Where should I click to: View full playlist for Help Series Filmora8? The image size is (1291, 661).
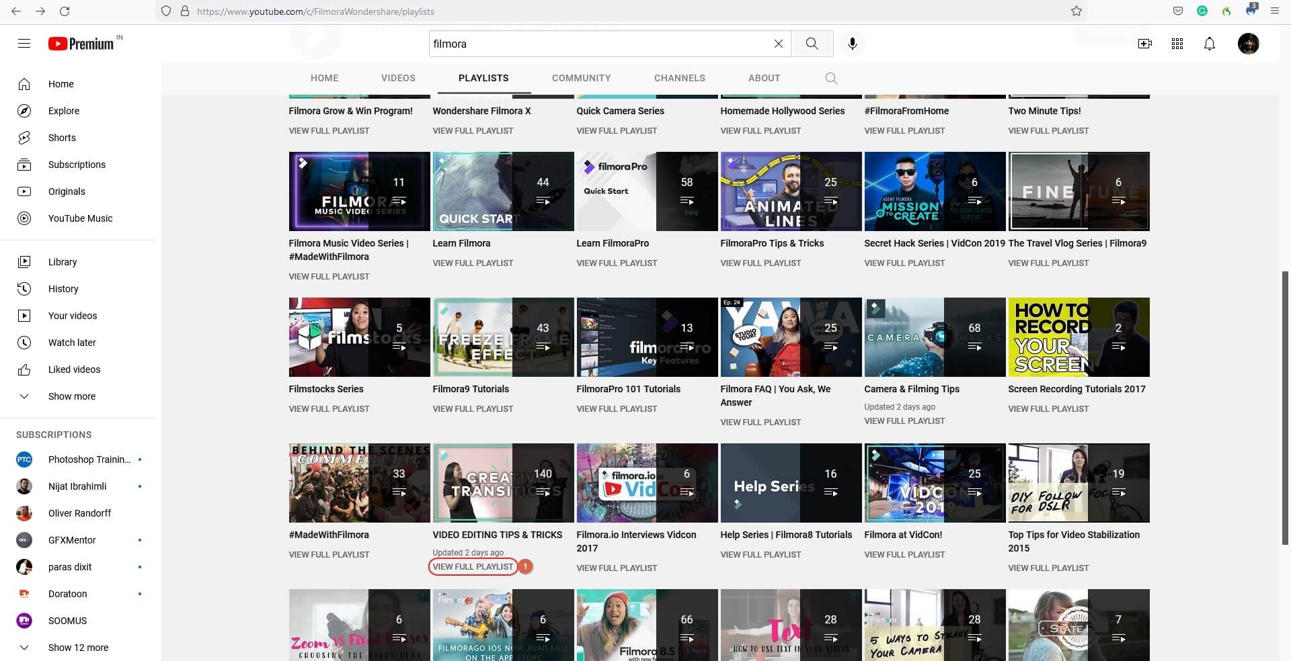click(760, 555)
